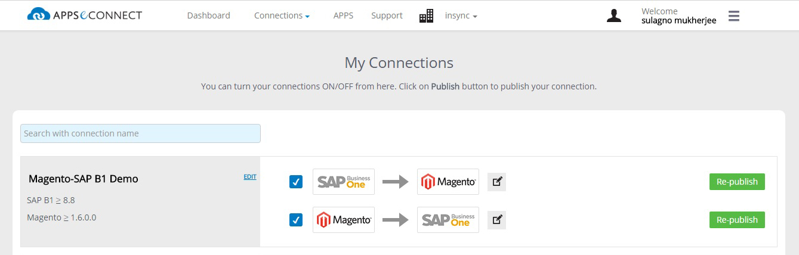This screenshot has width=799, height=255.
Task: Expand the Connections dropdown menu
Action: pos(282,15)
